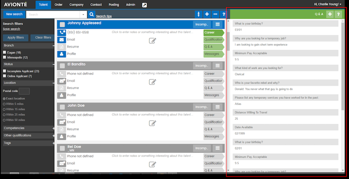Choose the Within 25 miles radio option

point(4,115)
